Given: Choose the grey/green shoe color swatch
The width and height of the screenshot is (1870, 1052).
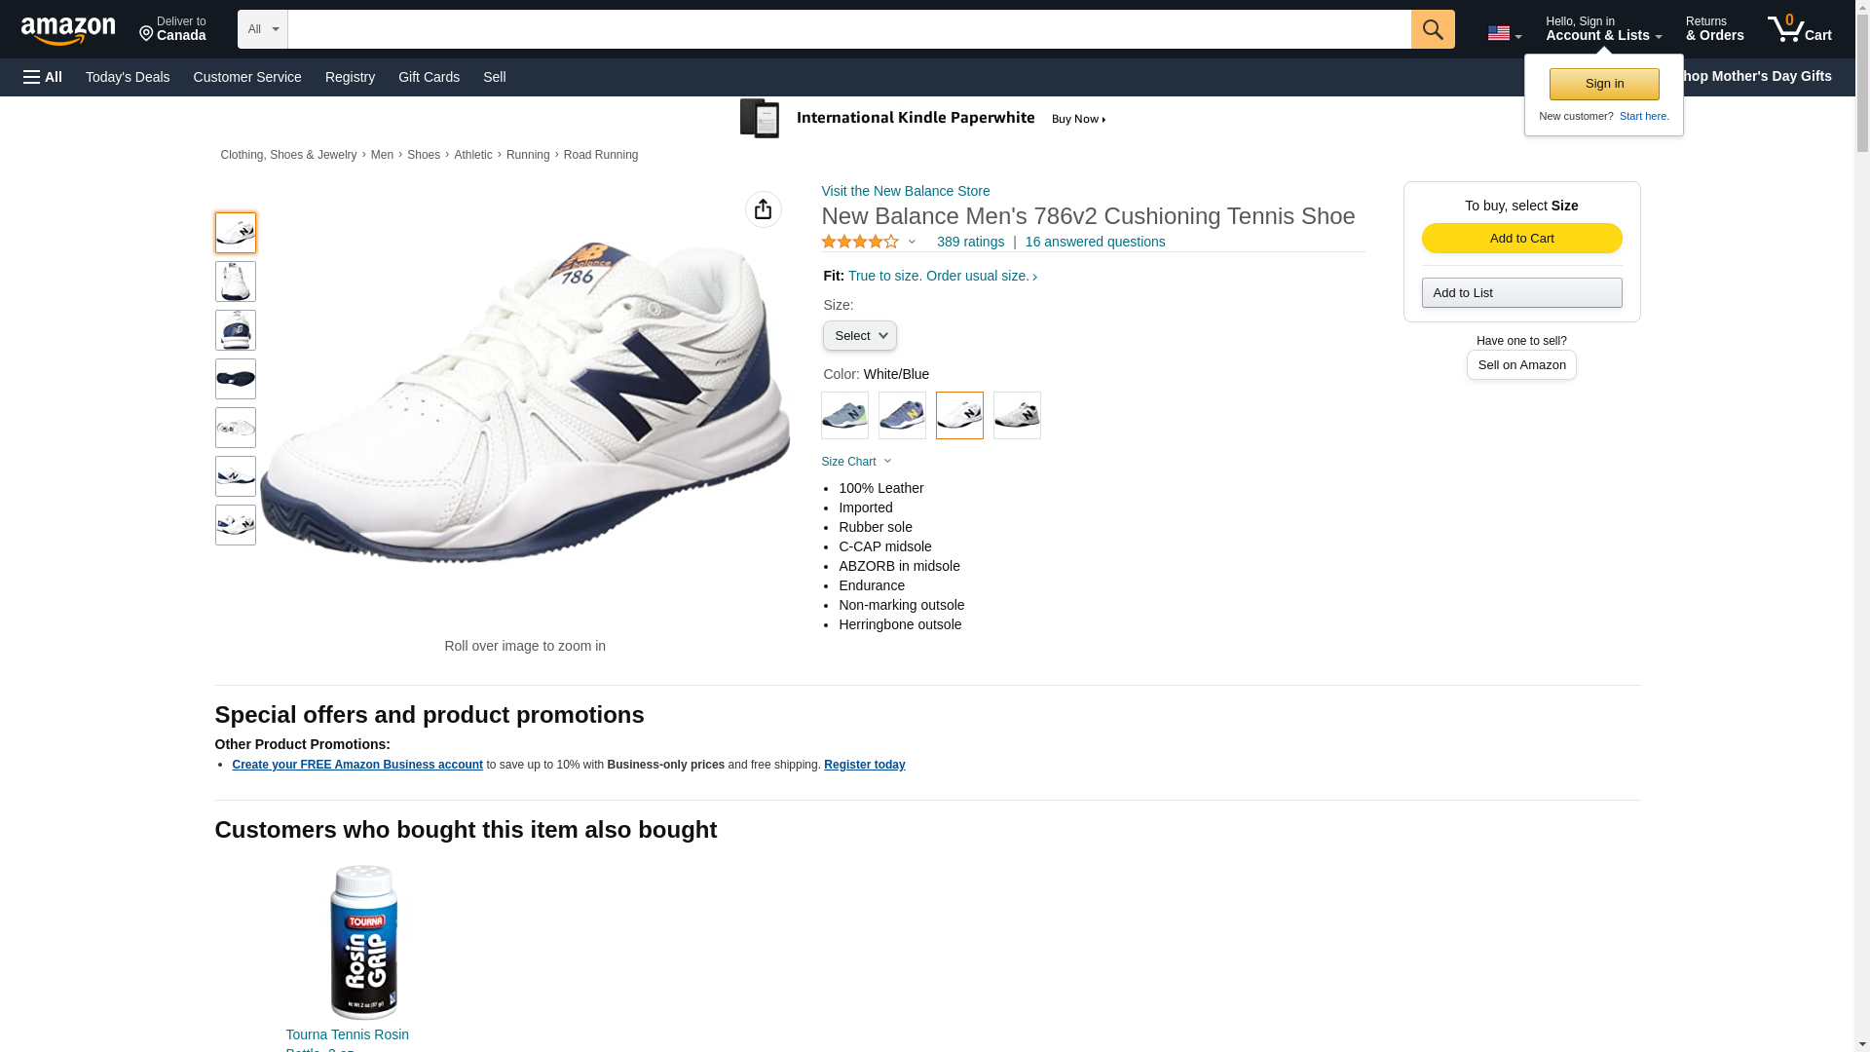Looking at the screenshot, I should (844, 416).
